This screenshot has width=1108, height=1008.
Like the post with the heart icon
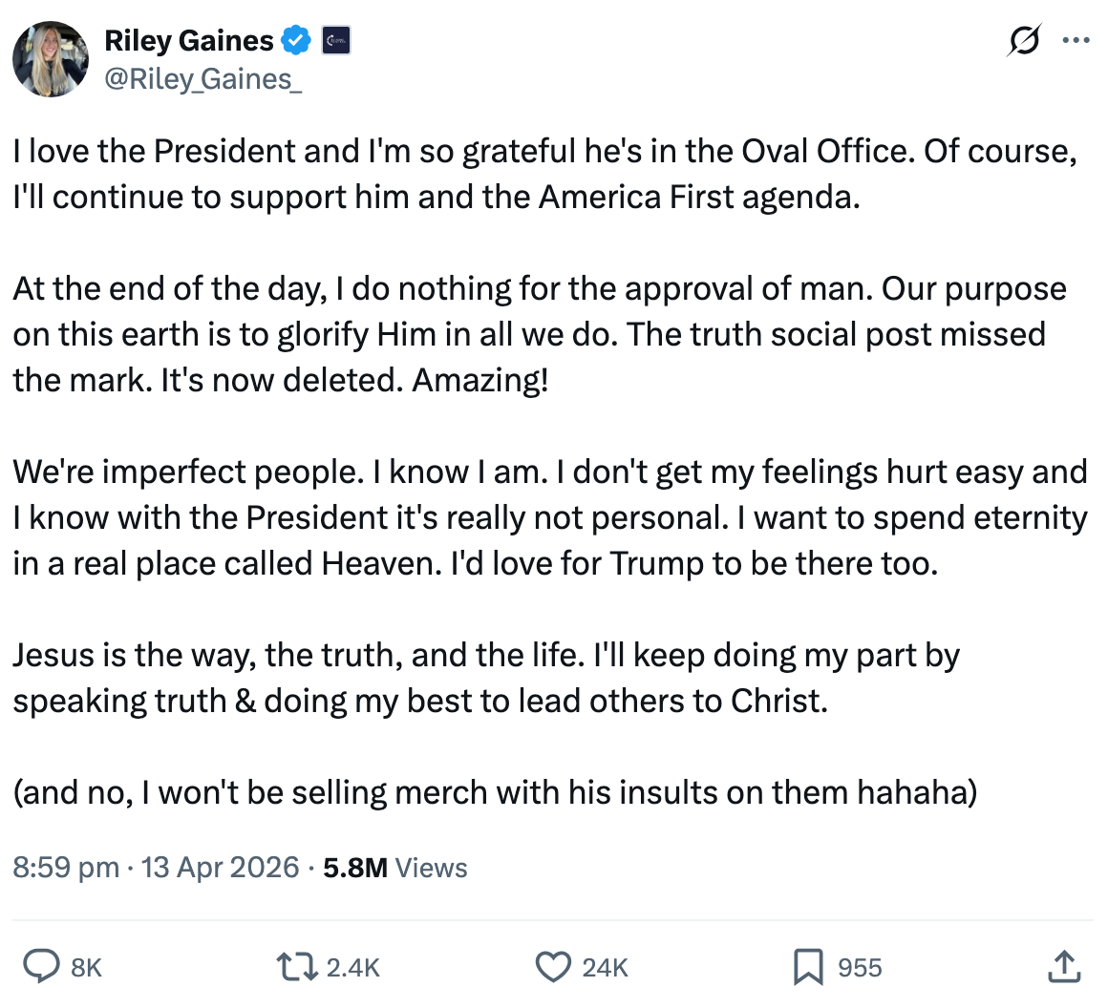point(553,967)
